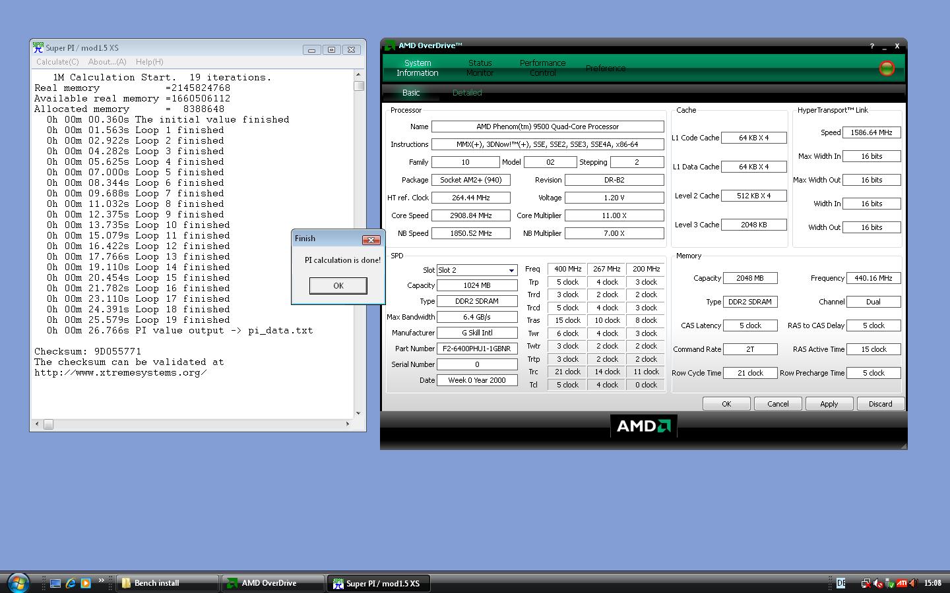950x593 pixels.
Task: Click Super PI horizontal scrollbar thumb
Action: point(48,424)
